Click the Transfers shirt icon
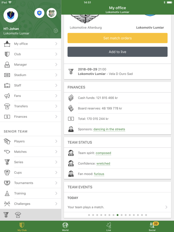 pyautogui.click(x=7, y=106)
